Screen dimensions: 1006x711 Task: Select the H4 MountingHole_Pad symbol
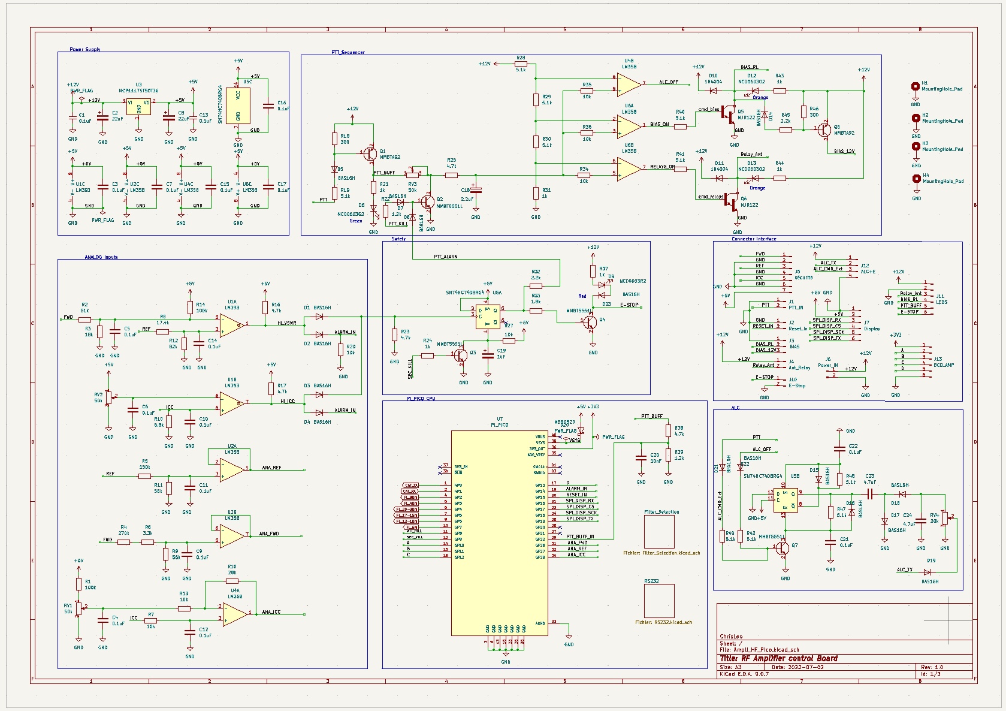pos(916,179)
